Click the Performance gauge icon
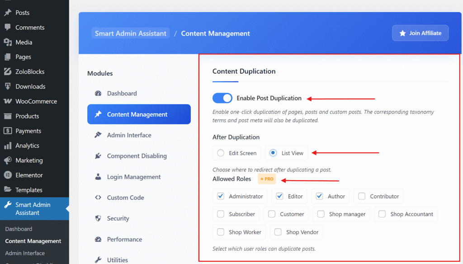The width and height of the screenshot is (463, 264). pos(98,239)
